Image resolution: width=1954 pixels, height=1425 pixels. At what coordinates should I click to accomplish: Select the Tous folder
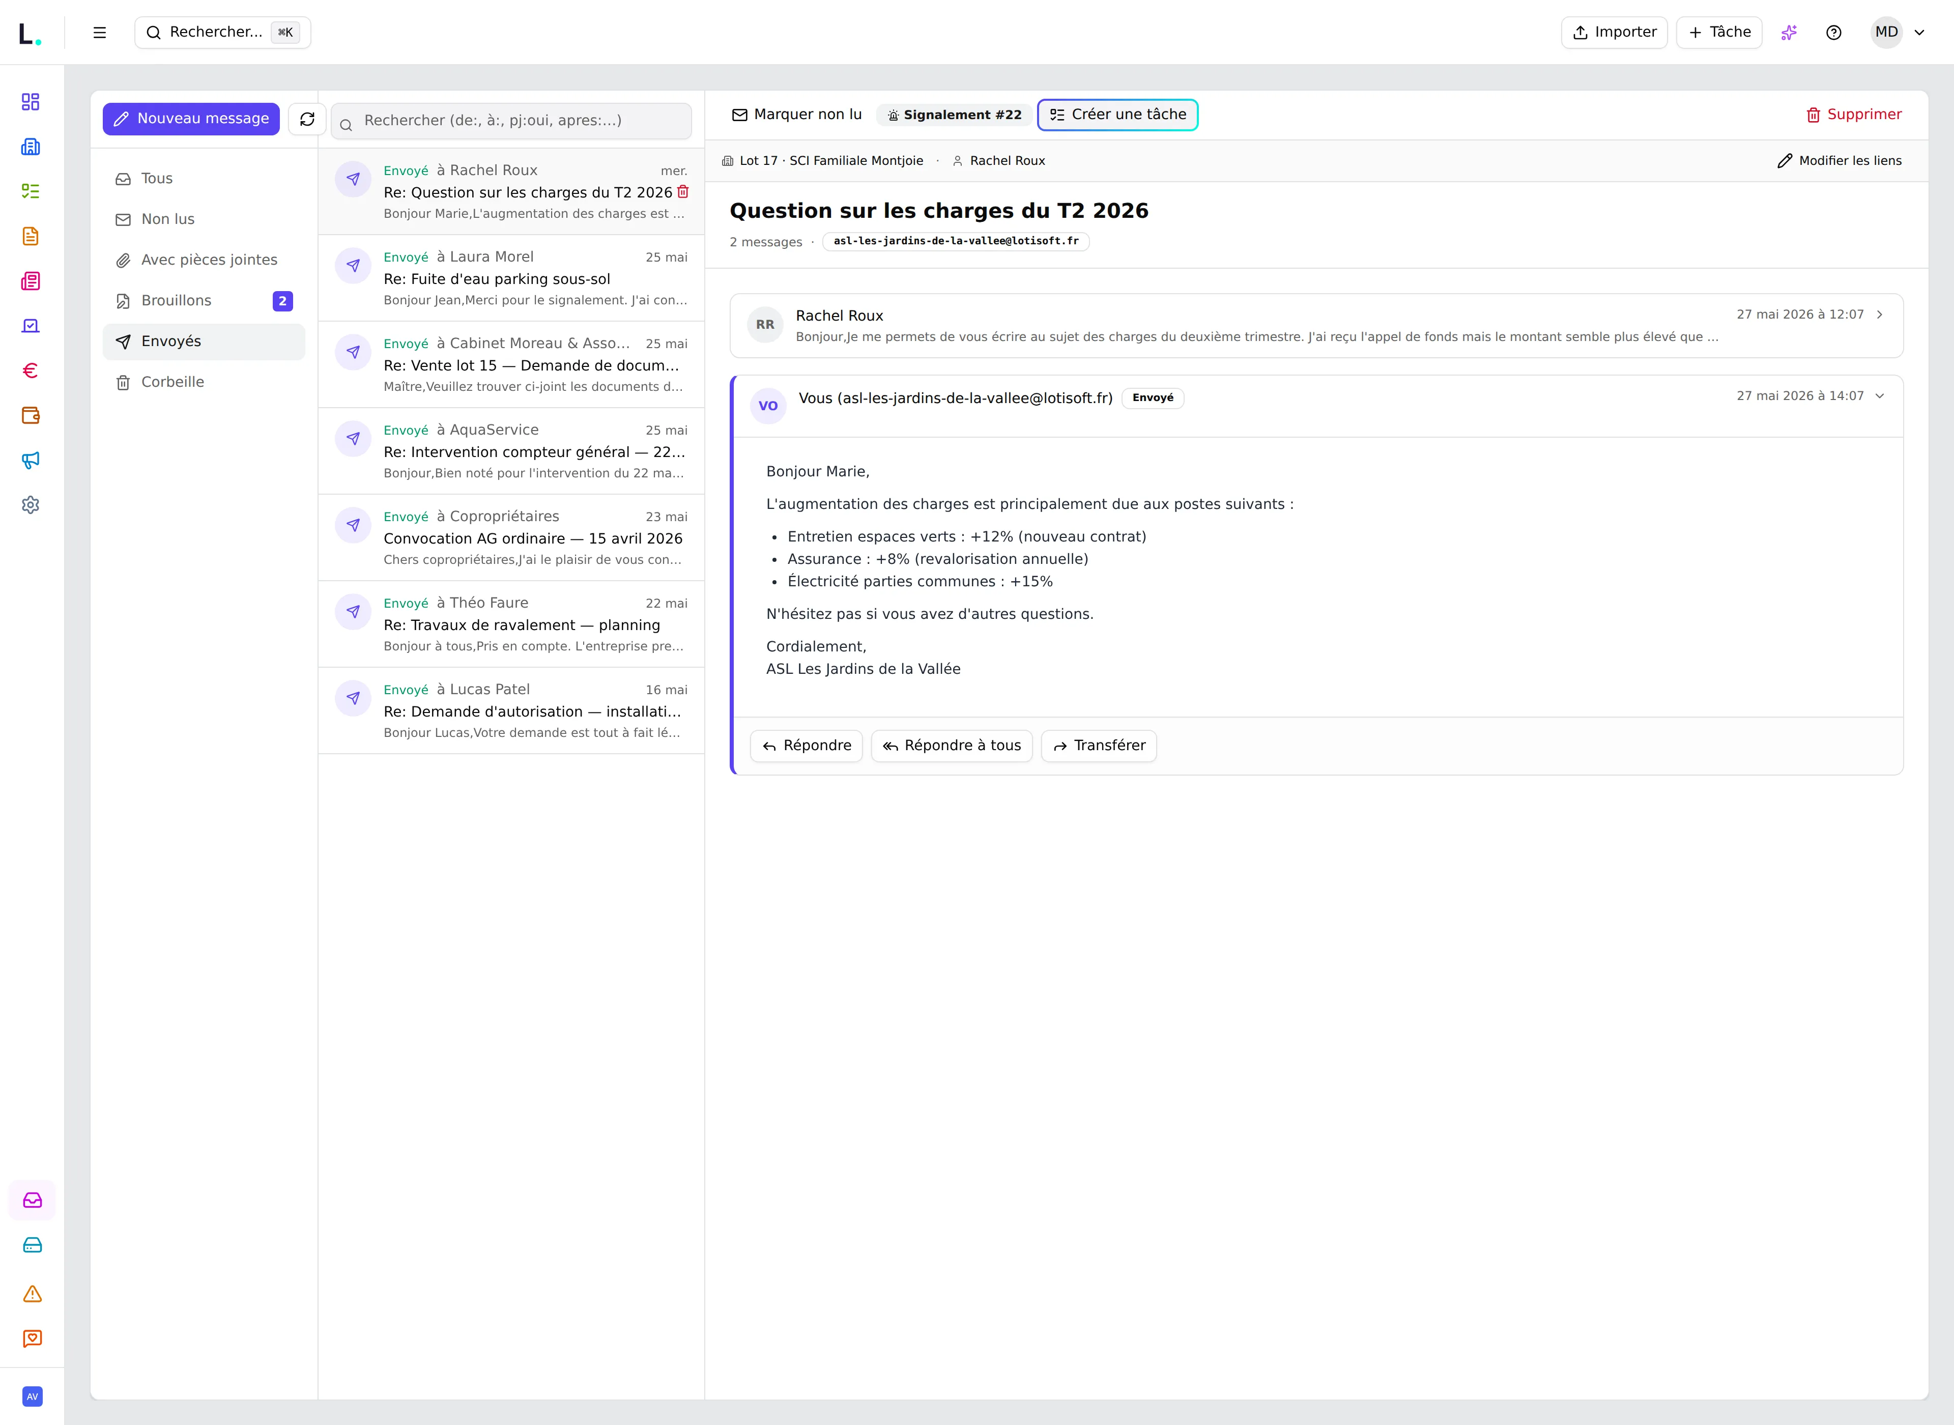[x=204, y=179]
